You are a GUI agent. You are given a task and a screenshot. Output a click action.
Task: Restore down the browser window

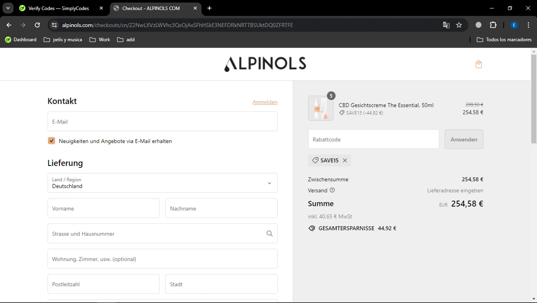(510, 8)
